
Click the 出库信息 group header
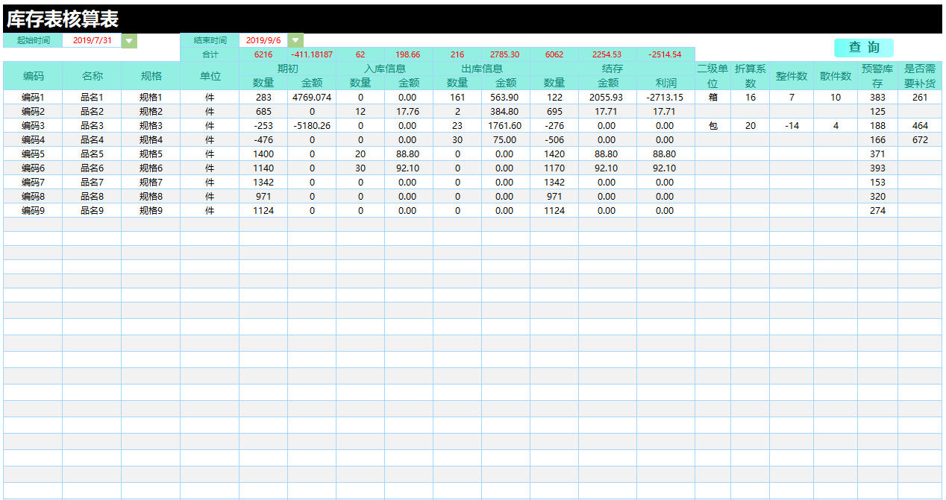pyautogui.click(x=481, y=69)
